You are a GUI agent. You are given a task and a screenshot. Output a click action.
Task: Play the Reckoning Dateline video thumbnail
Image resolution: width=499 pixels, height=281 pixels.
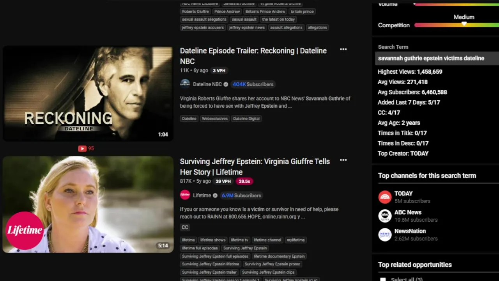[88, 94]
